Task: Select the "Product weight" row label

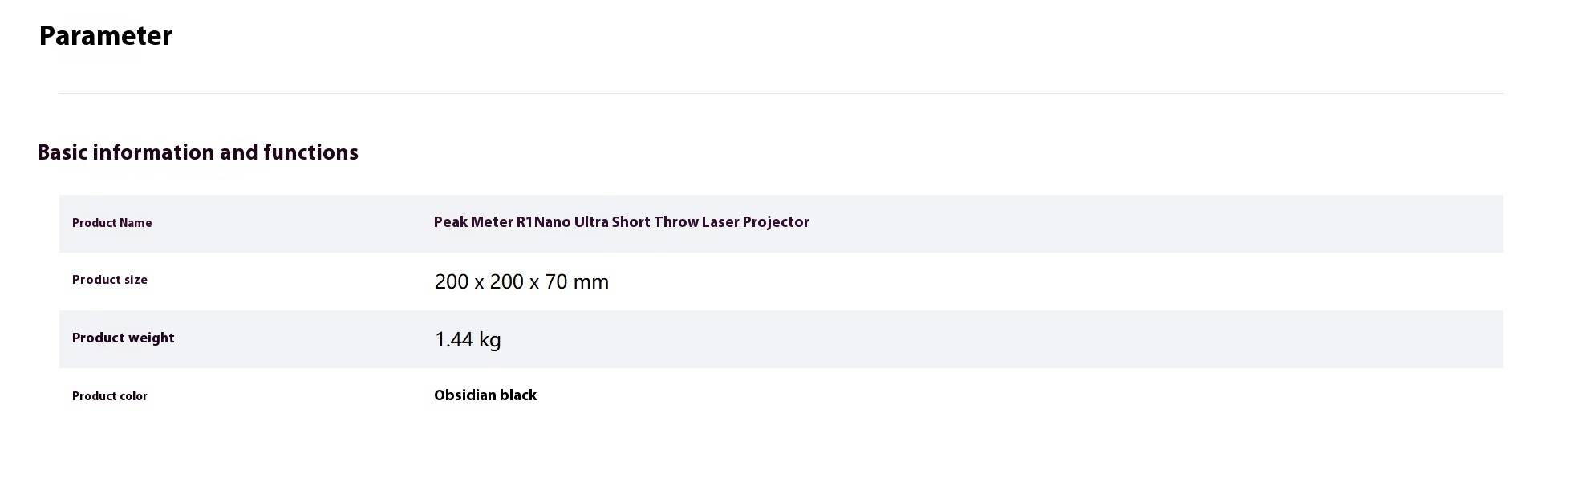Action: point(123,338)
